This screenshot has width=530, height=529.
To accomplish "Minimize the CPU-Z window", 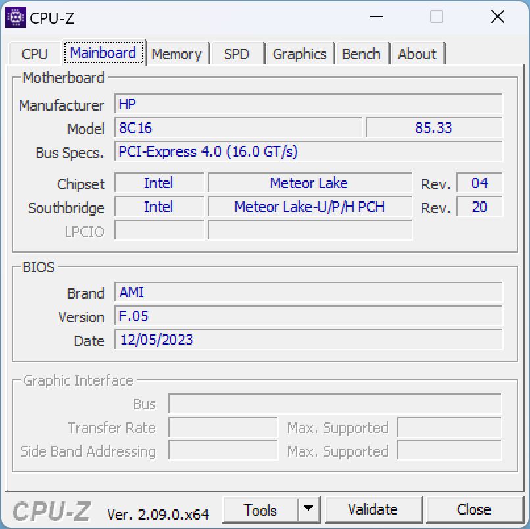I will pos(377,16).
